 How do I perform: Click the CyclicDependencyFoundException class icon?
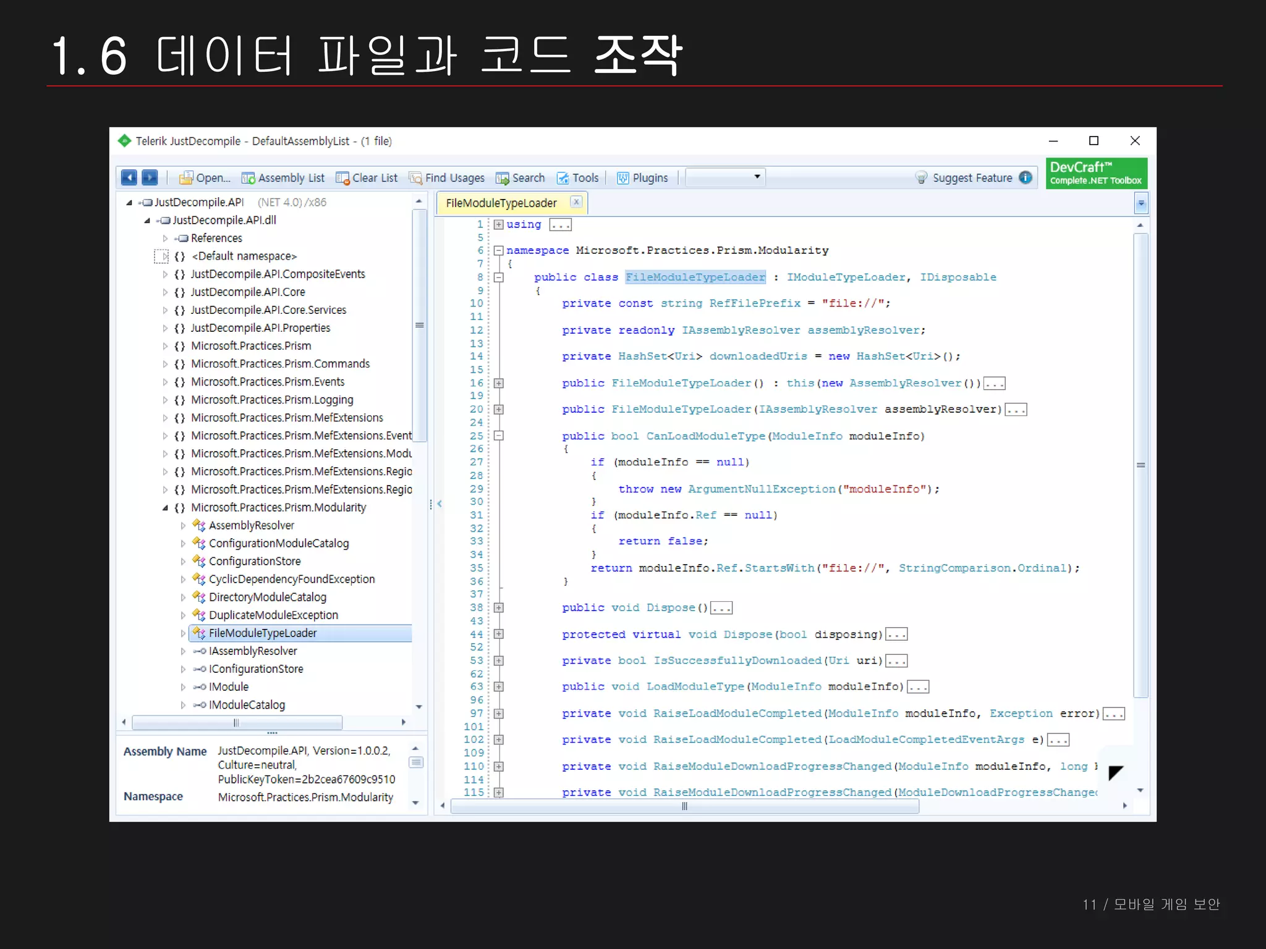click(x=198, y=579)
